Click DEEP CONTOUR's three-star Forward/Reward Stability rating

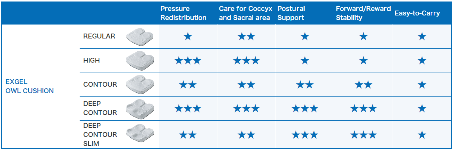click(364, 109)
